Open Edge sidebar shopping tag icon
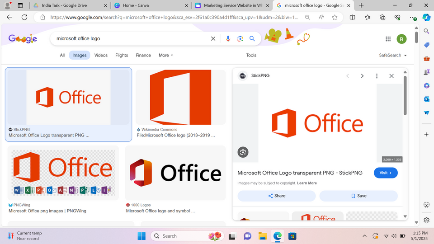 (x=426, y=45)
